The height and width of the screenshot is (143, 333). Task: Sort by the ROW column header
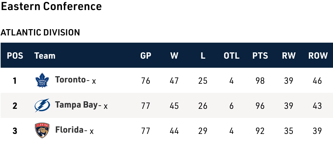(x=318, y=56)
